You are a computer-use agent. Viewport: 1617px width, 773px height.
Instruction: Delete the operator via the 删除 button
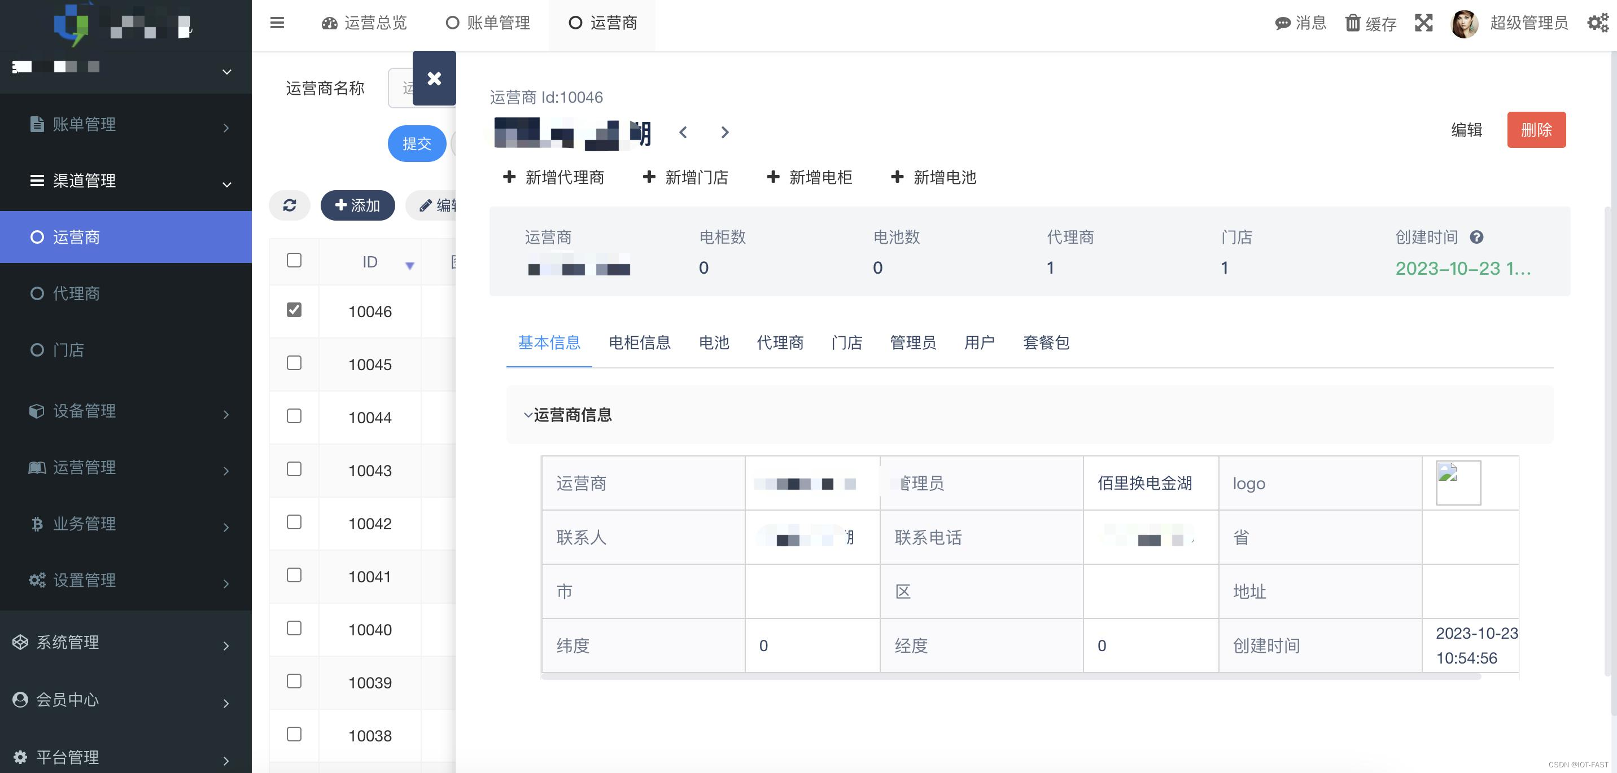pos(1536,130)
